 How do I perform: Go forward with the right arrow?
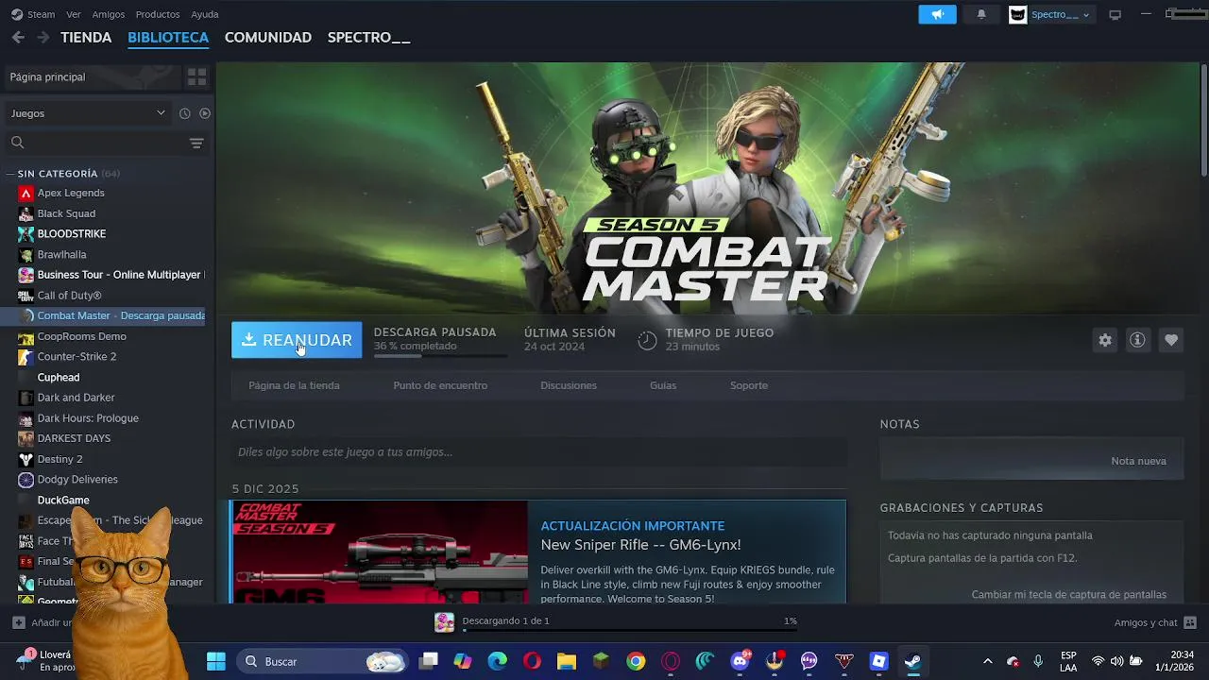tap(43, 38)
